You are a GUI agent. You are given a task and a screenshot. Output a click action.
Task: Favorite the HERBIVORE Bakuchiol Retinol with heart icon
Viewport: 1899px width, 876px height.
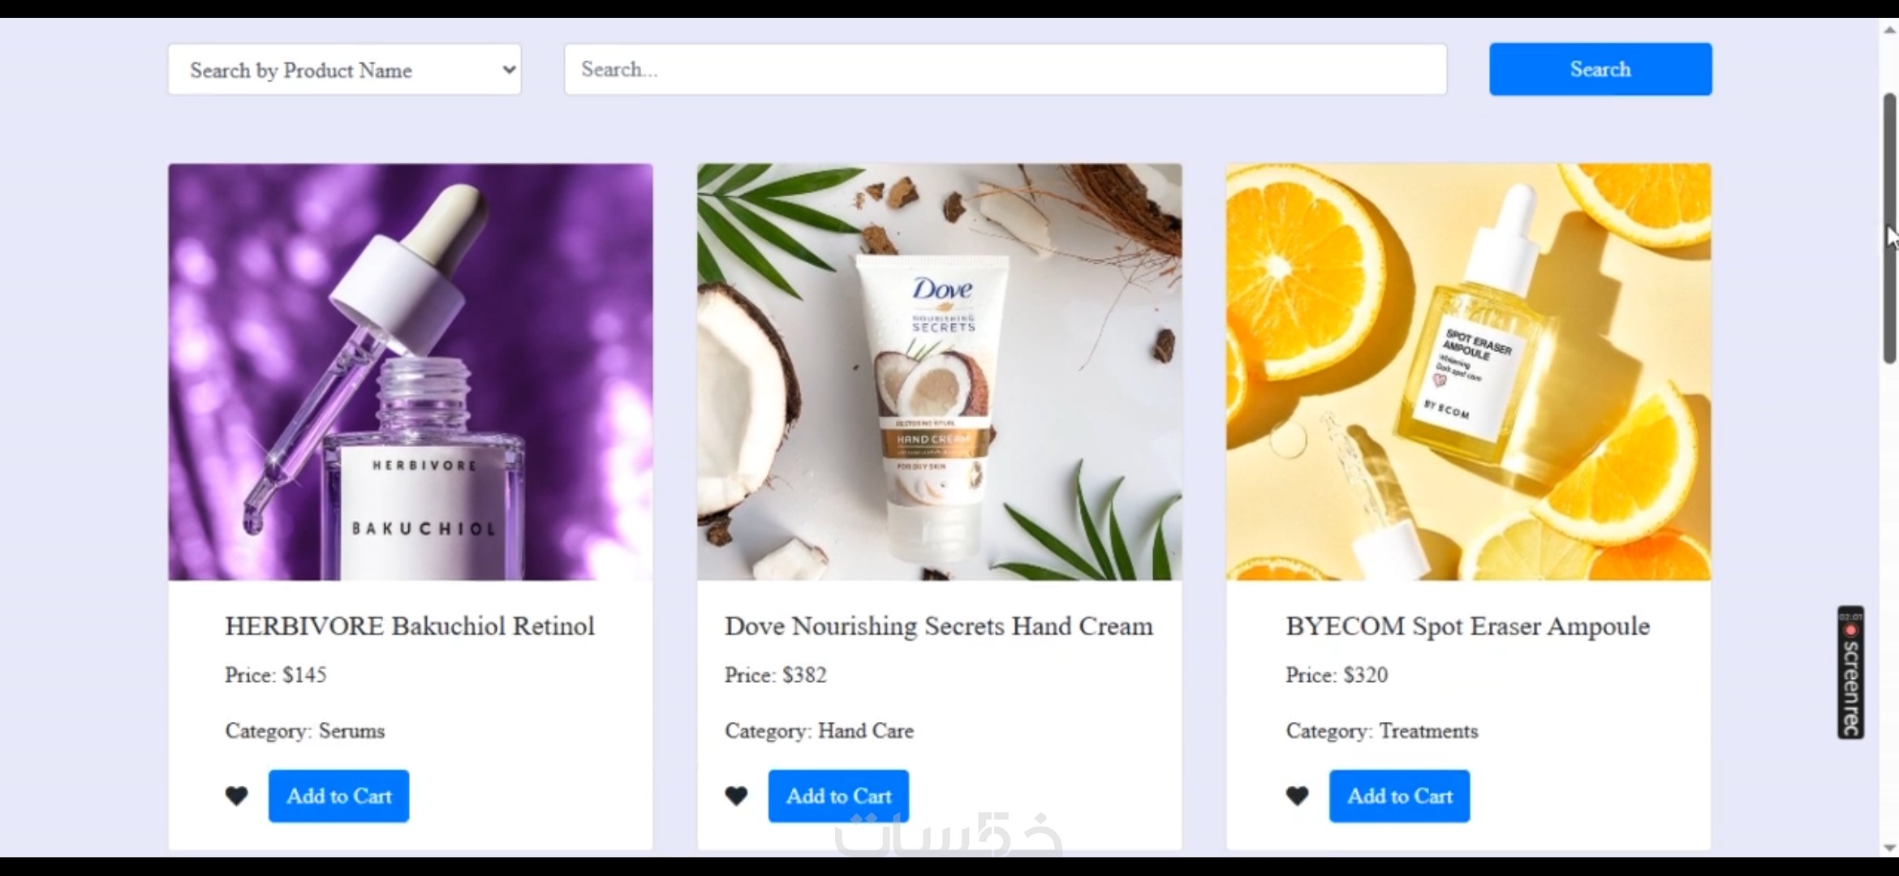click(236, 796)
